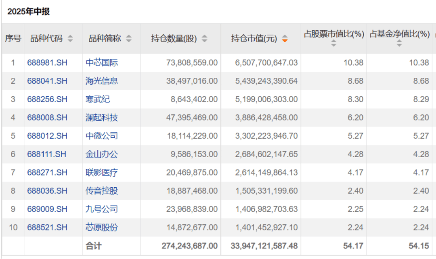The width and height of the screenshot is (436, 259).
Task: Click the 序号 column header
Action: [13, 39]
